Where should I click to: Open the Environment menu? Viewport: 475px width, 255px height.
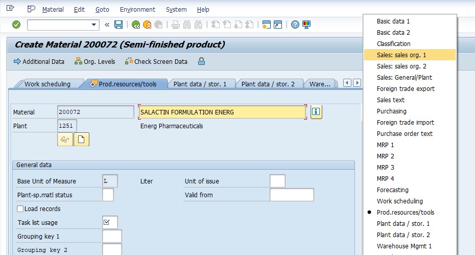tap(137, 10)
